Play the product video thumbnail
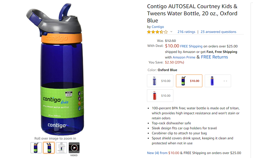 coord(74,148)
